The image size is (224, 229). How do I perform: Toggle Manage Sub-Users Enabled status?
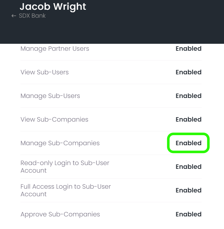(188, 96)
